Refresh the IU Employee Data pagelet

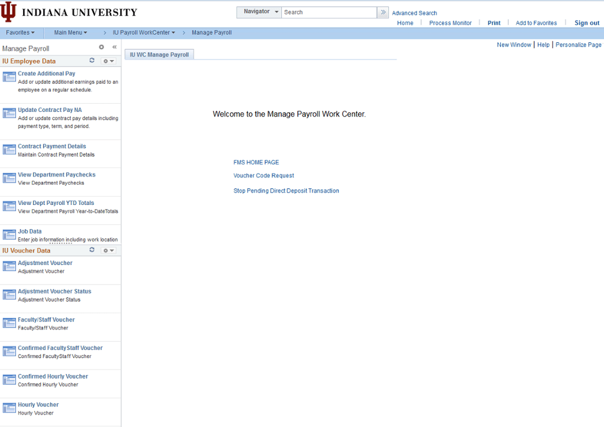[x=91, y=61]
